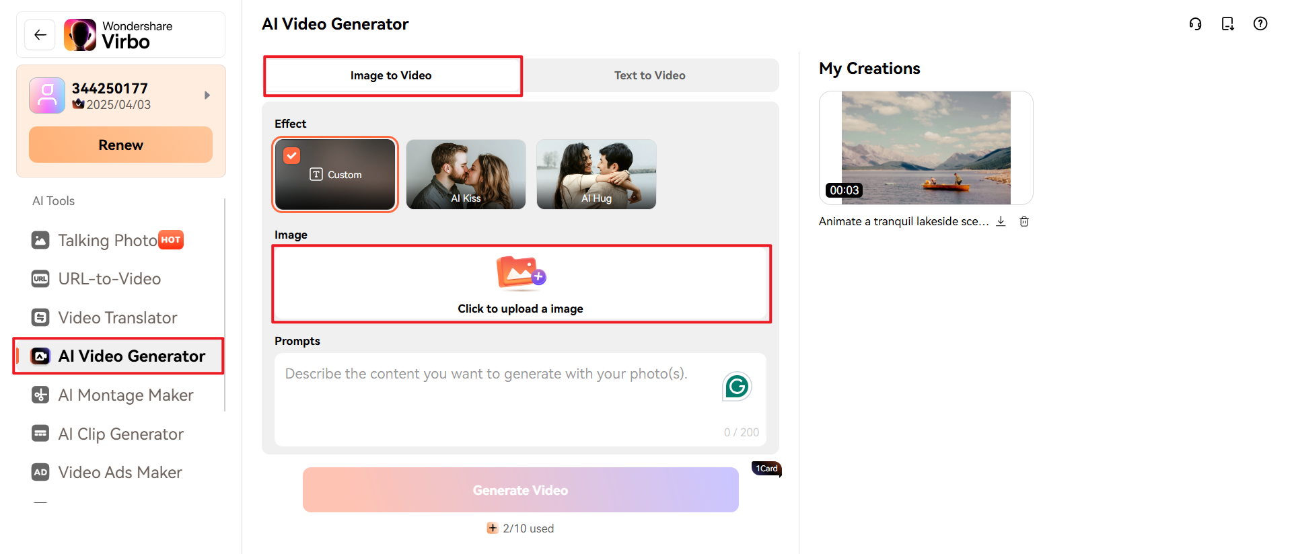This screenshot has height=554, width=1292.
Task: Open the Talking Photo tool
Action: coord(107,240)
